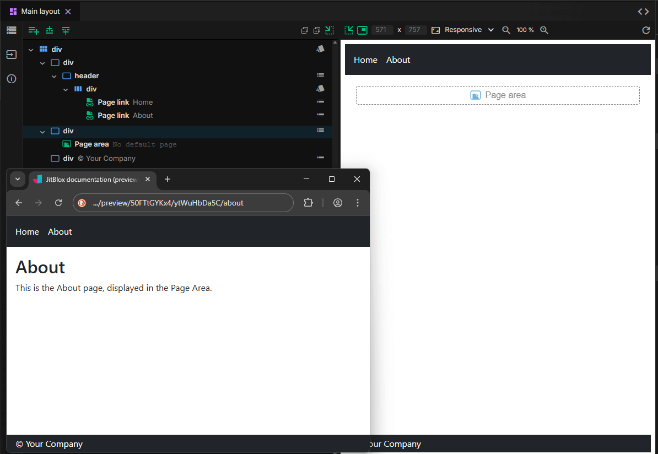Collapse the columns div under header
The height and width of the screenshot is (454, 658).
66,89
